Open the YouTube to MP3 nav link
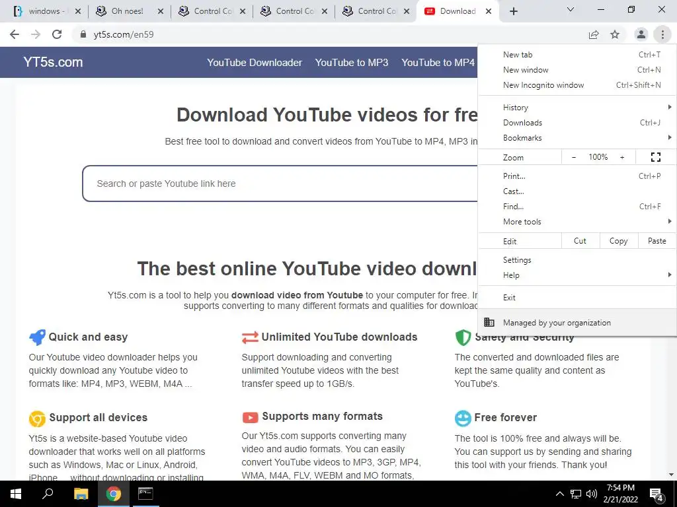Image resolution: width=677 pixels, height=507 pixels. point(352,63)
